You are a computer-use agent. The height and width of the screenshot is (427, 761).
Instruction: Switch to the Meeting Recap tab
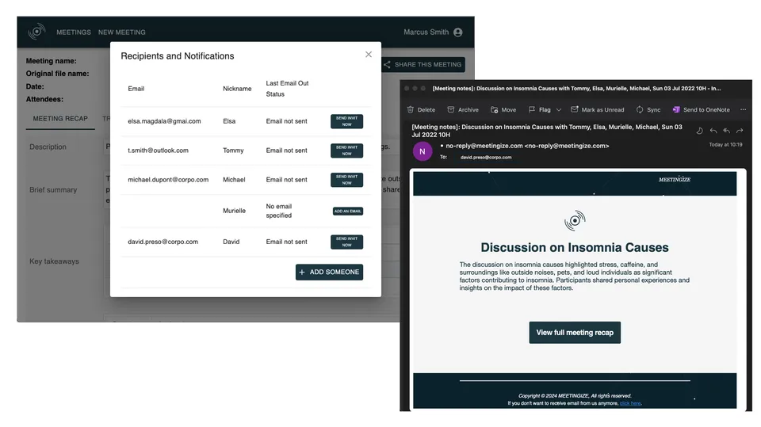[x=60, y=119]
